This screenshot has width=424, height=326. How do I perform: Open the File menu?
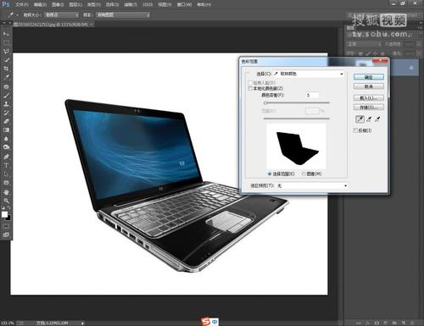tap(22, 4)
